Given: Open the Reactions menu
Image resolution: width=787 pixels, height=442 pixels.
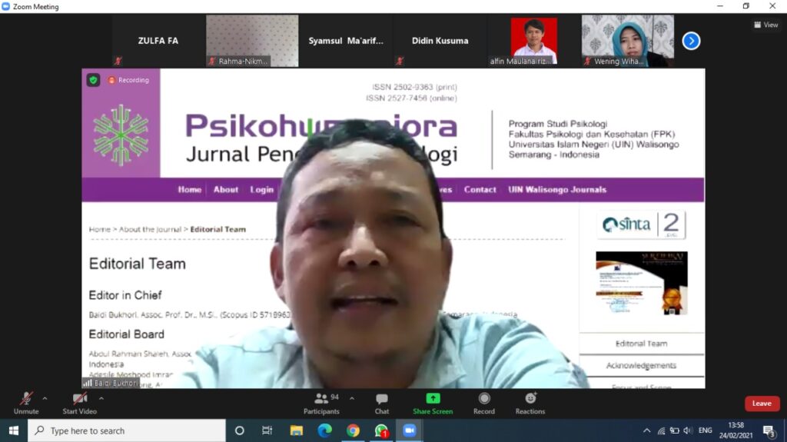Looking at the screenshot, I should tap(530, 404).
